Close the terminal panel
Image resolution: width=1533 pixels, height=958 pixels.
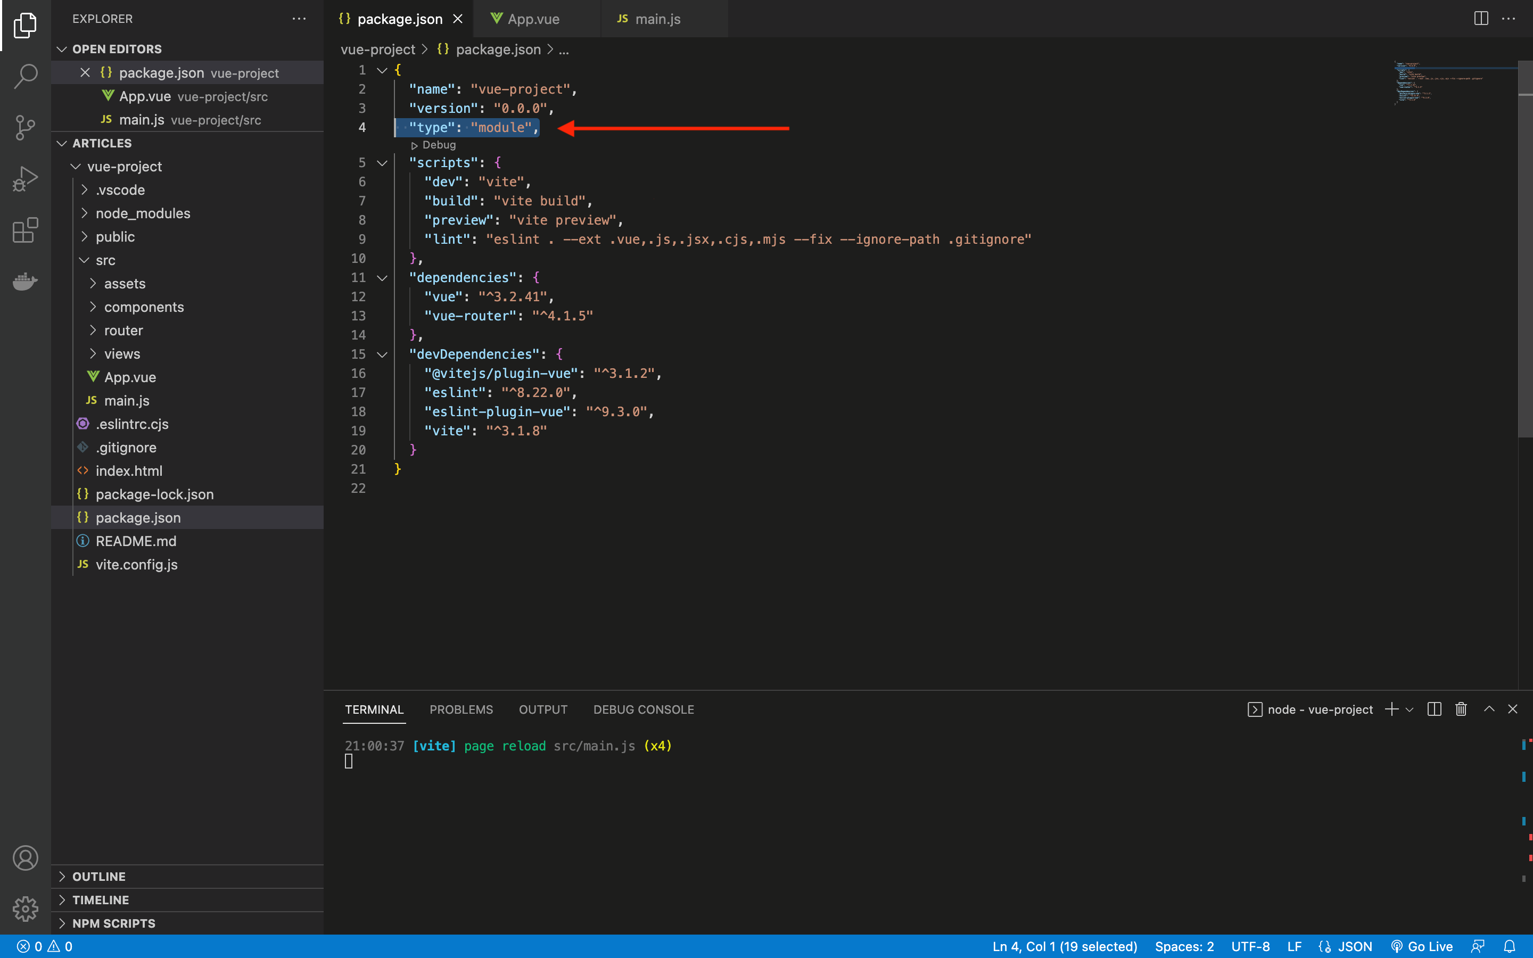[x=1513, y=709]
